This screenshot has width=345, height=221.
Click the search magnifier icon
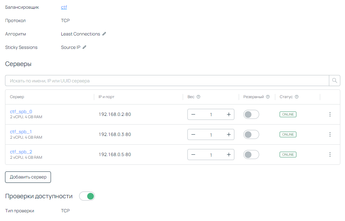tap(334, 81)
